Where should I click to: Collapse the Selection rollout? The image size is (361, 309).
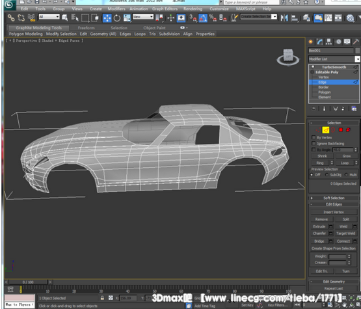[334, 123]
